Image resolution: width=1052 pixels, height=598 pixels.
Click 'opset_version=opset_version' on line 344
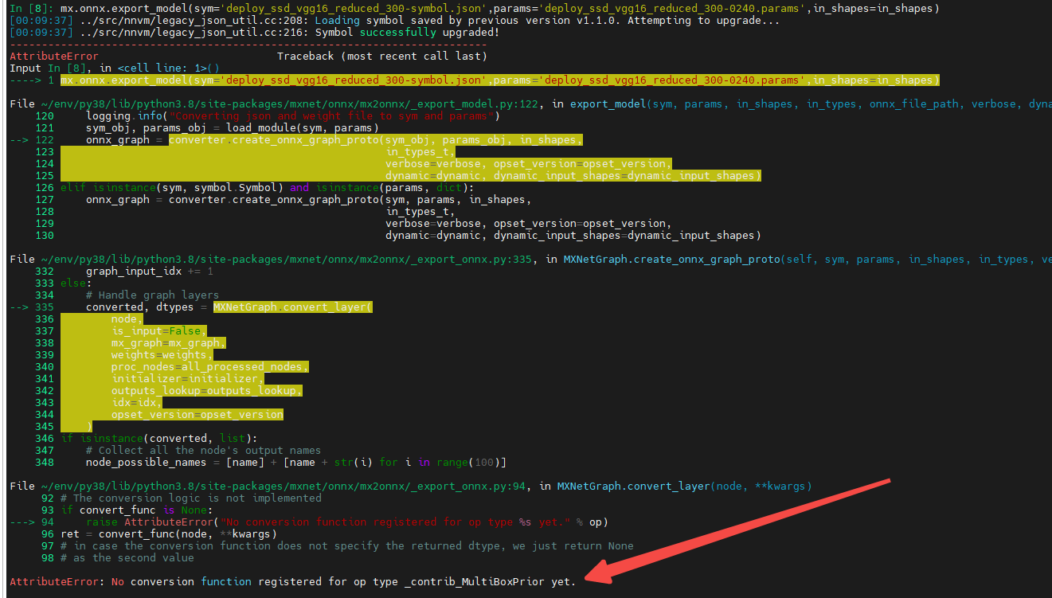[197, 414]
